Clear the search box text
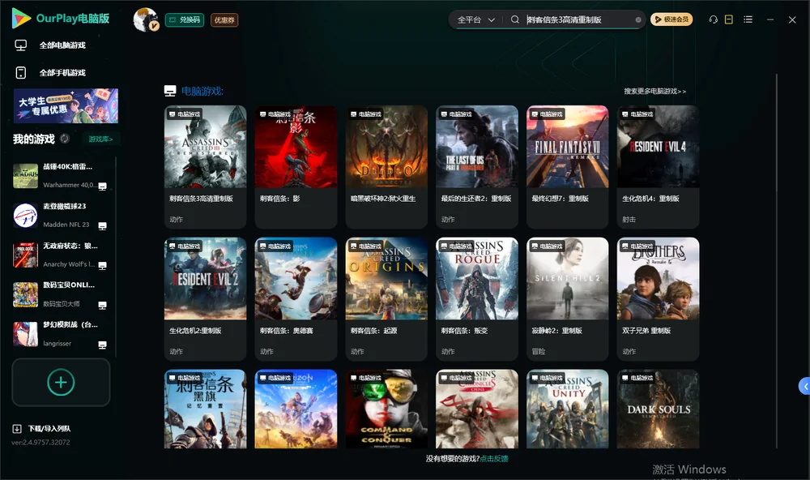The height and width of the screenshot is (480, 810). click(638, 19)
